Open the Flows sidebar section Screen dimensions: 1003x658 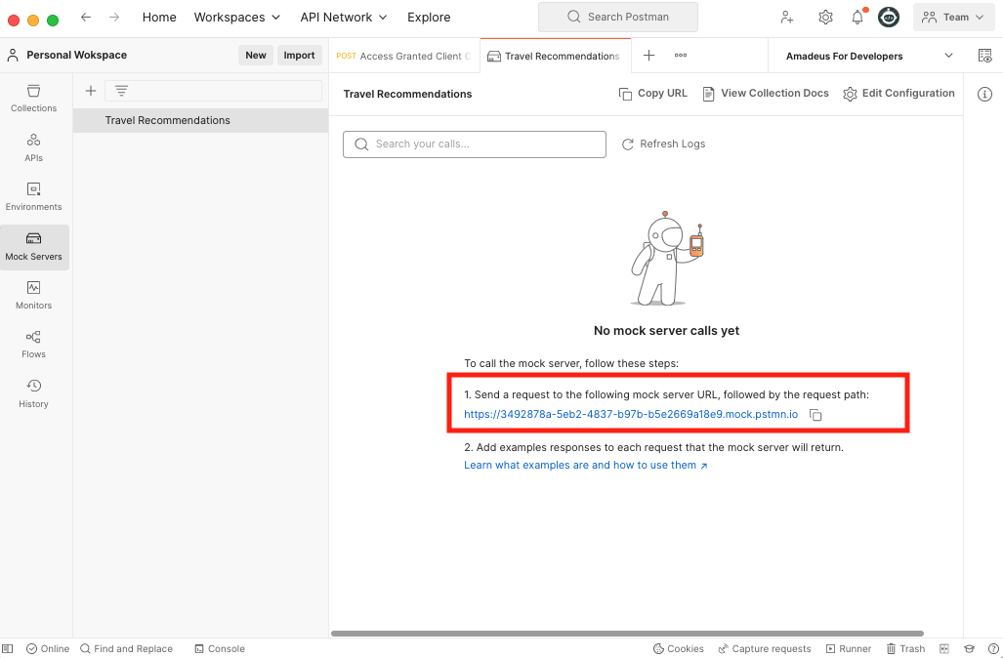(34, 345)
